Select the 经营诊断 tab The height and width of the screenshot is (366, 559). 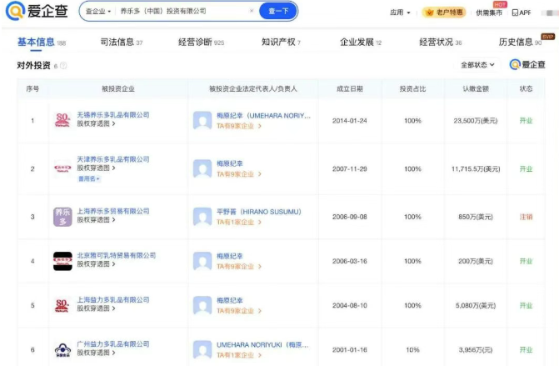coord(201,42)
